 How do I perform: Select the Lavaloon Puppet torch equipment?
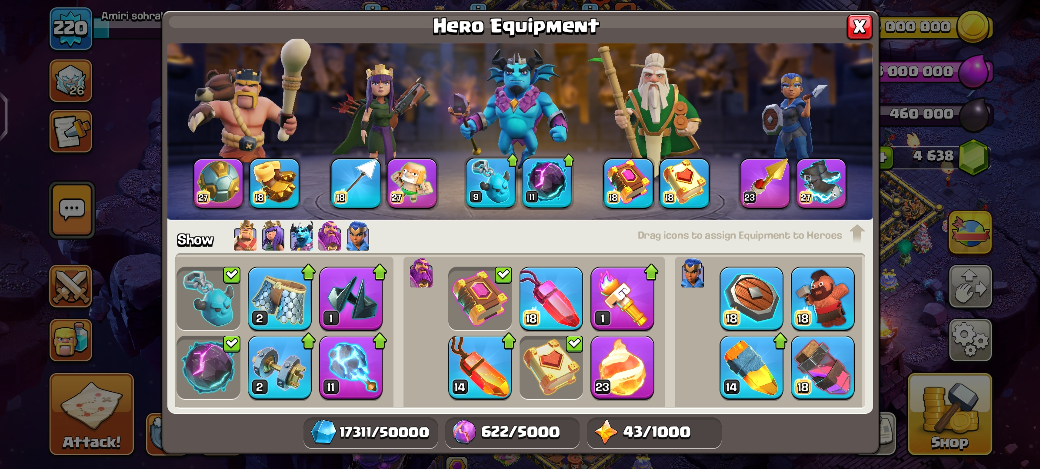pos(622,298)
